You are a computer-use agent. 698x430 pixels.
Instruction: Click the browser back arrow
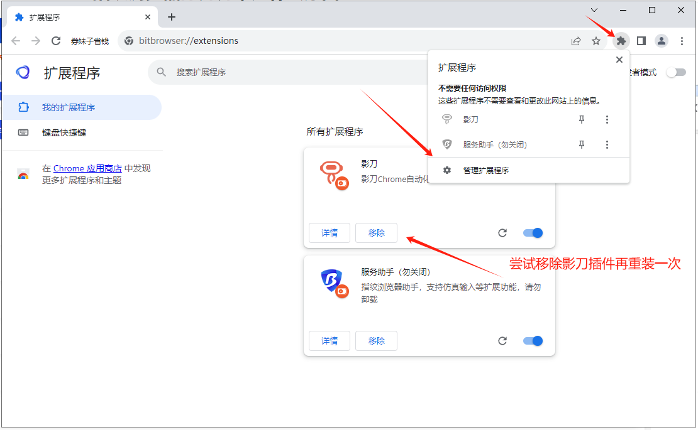[x=16, y=41]
